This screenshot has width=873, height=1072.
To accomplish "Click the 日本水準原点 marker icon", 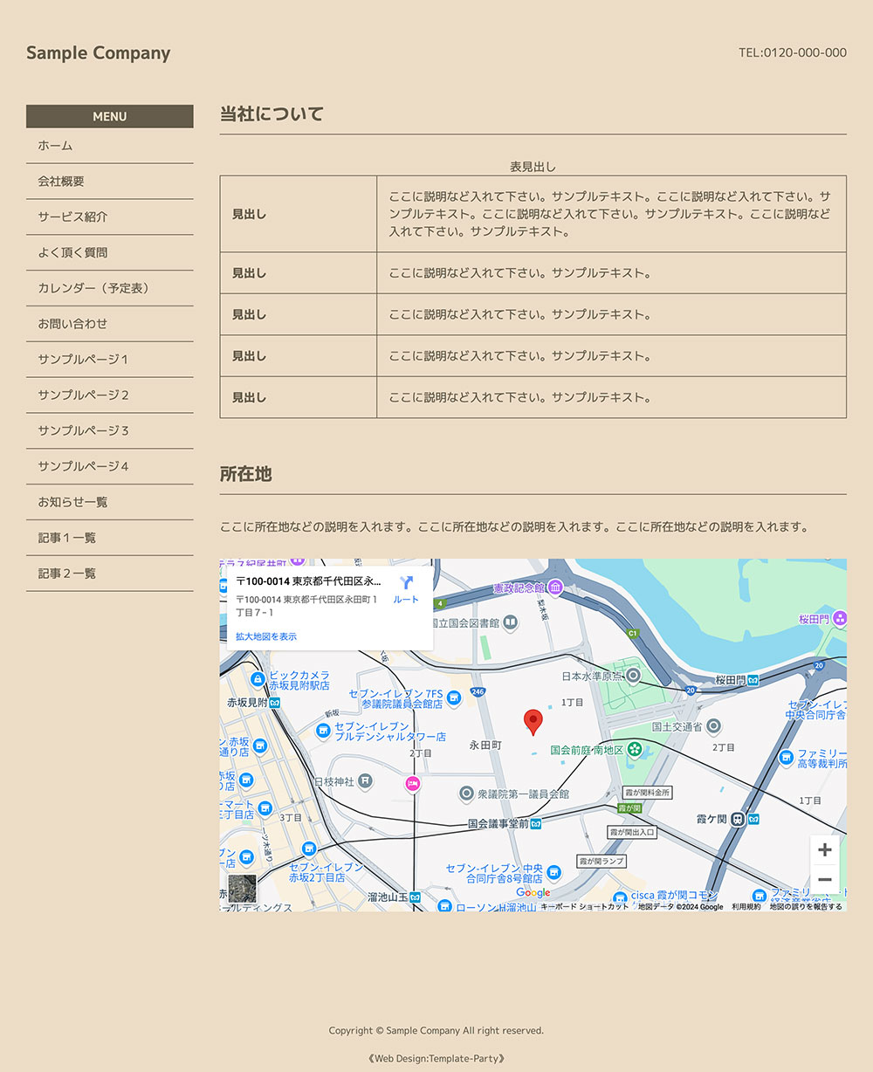I will [634, 676].
